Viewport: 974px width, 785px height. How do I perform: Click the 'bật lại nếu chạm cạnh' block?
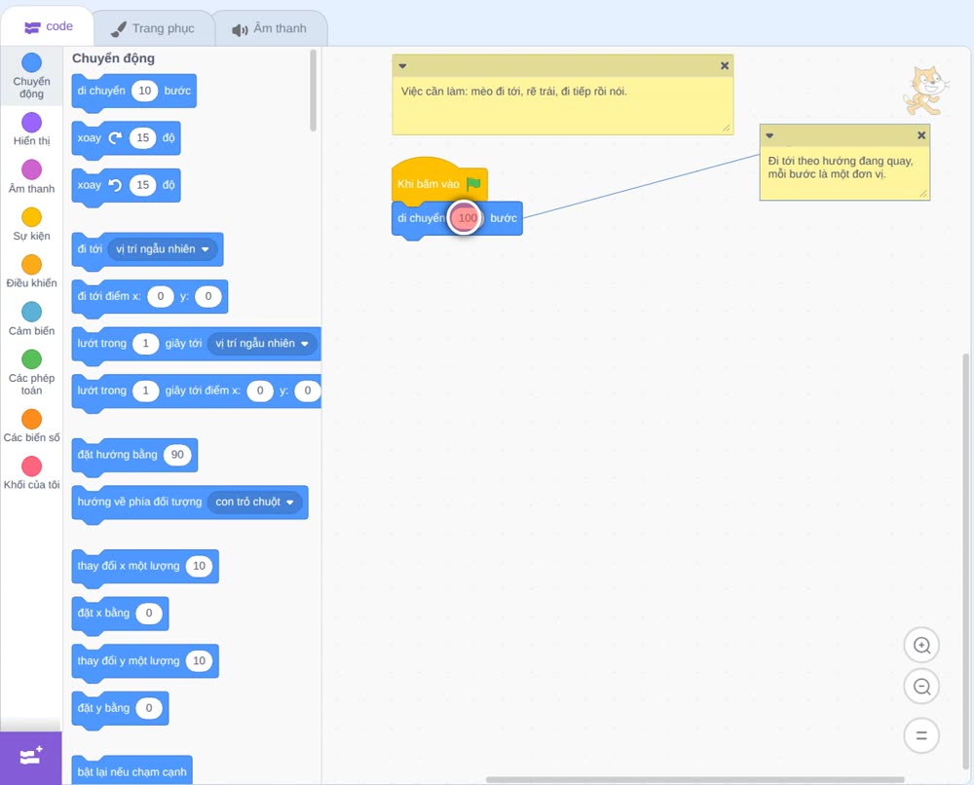click(131, 770)
